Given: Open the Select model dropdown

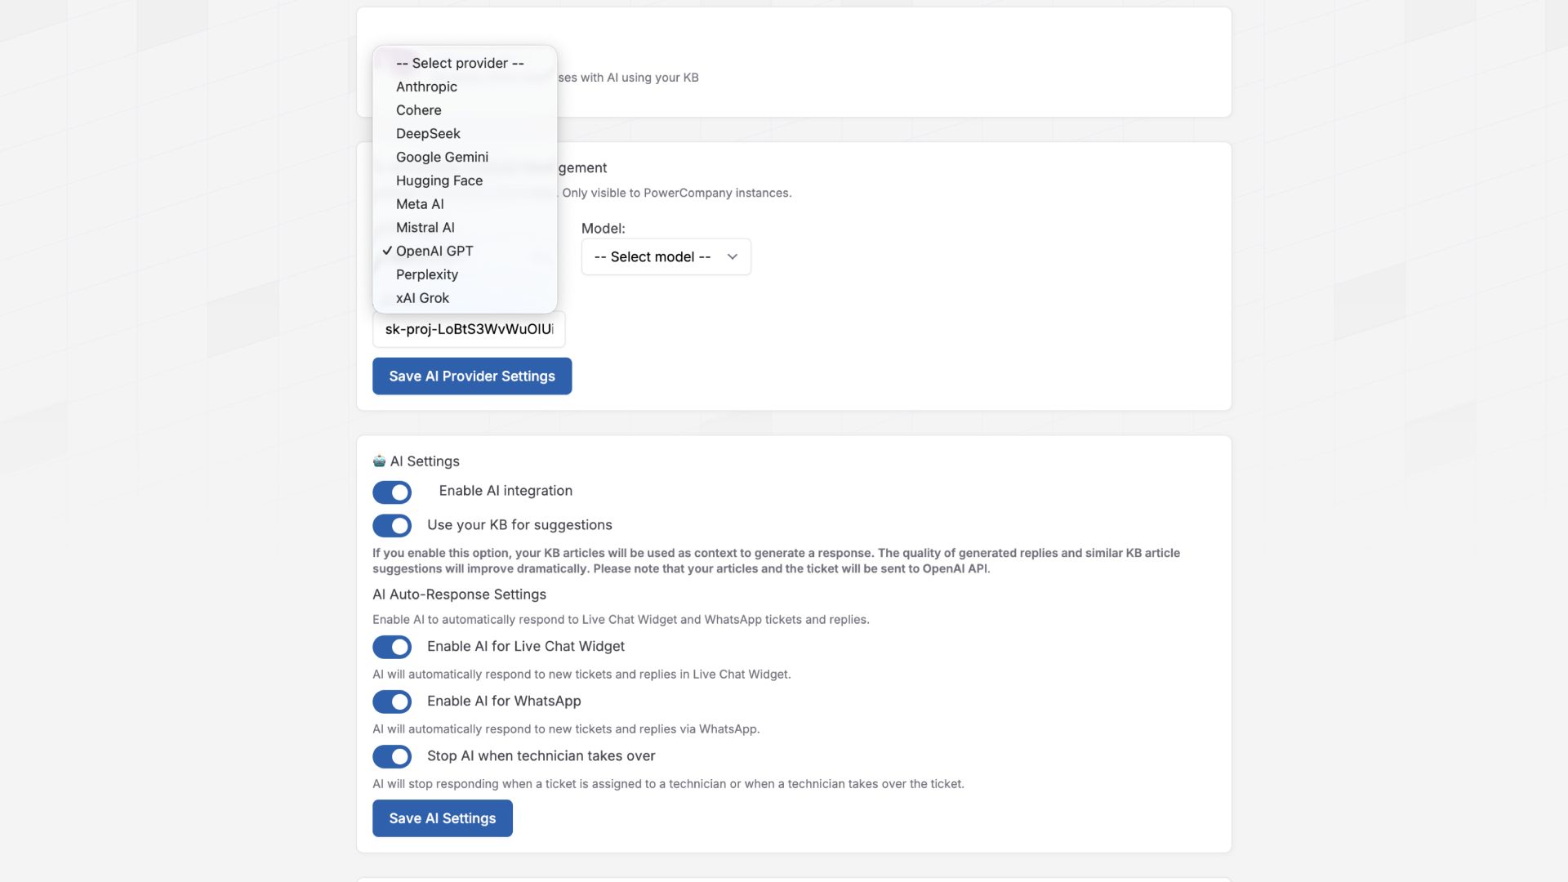Looking at the screenshot, I should coord(653,256).
